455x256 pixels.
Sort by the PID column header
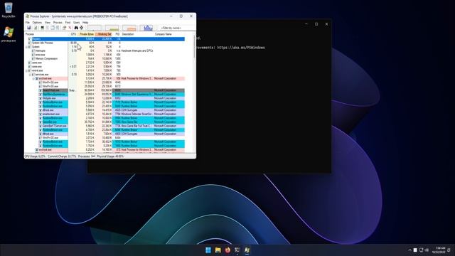pos(117,34)
